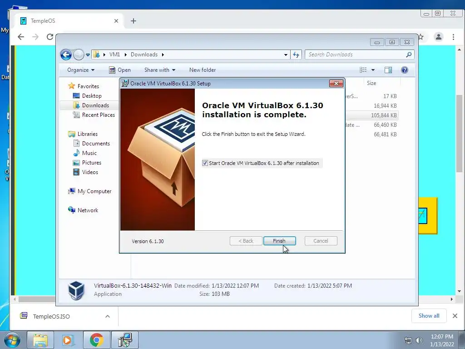Open Desktop in Favorites

pyautogui.click(x=92, y=96)
